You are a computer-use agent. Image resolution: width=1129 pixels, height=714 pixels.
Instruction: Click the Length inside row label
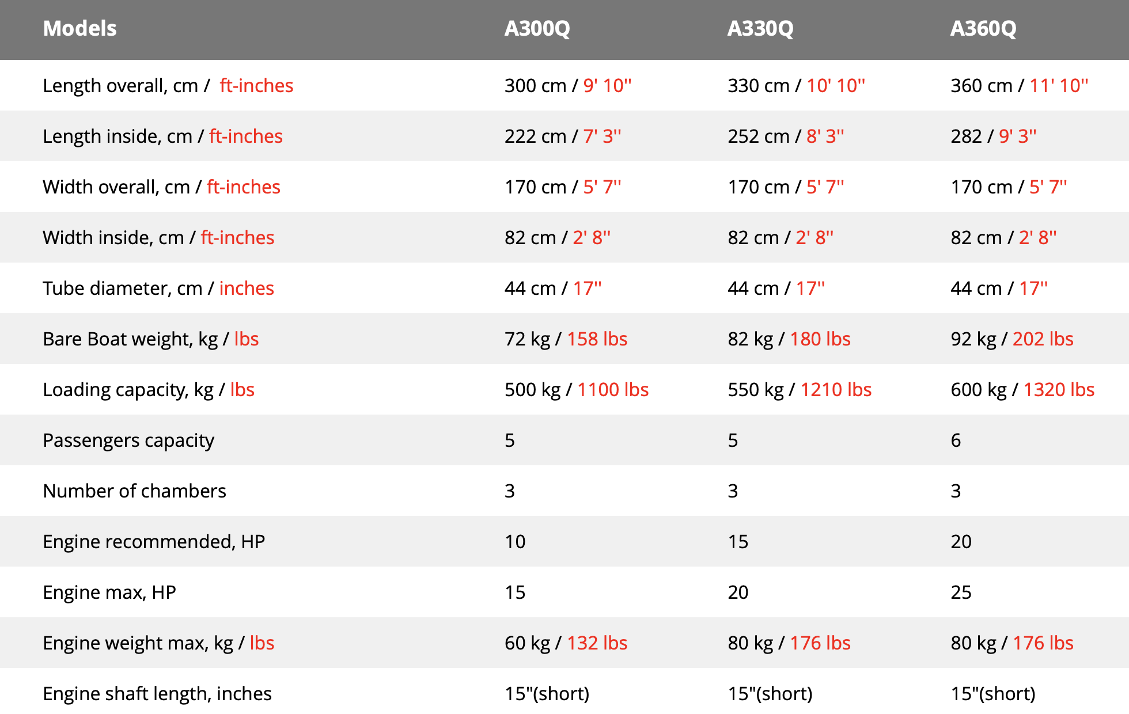click(163, 136)
